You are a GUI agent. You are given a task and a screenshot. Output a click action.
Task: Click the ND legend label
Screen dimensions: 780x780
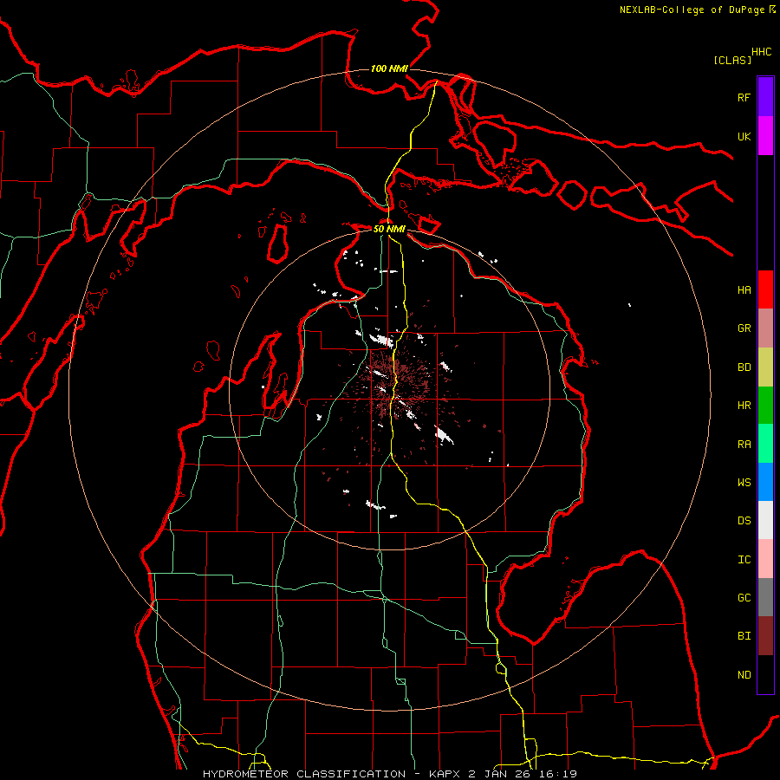pos(744,675)
